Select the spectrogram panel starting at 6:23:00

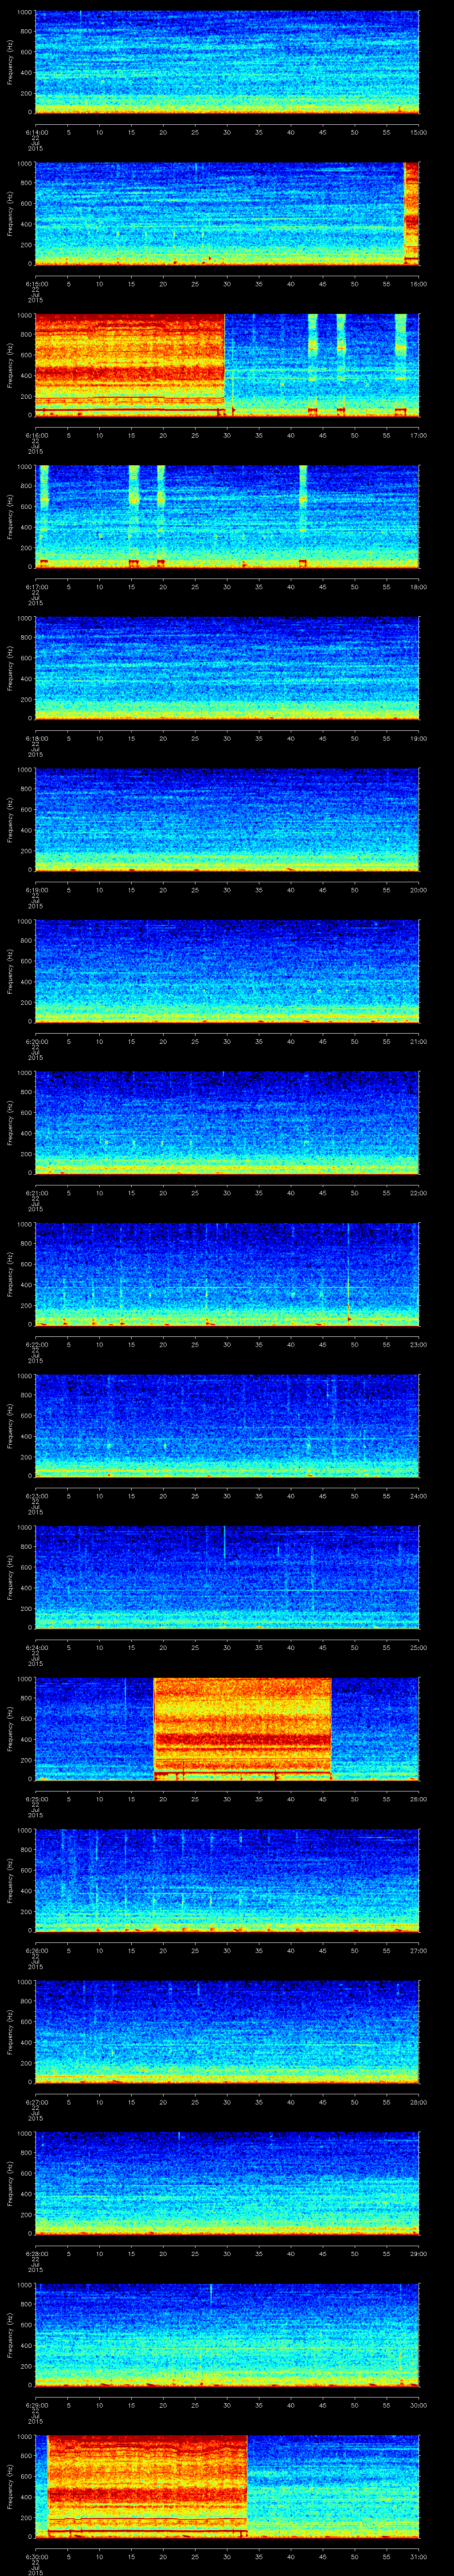click(227, 1426)
